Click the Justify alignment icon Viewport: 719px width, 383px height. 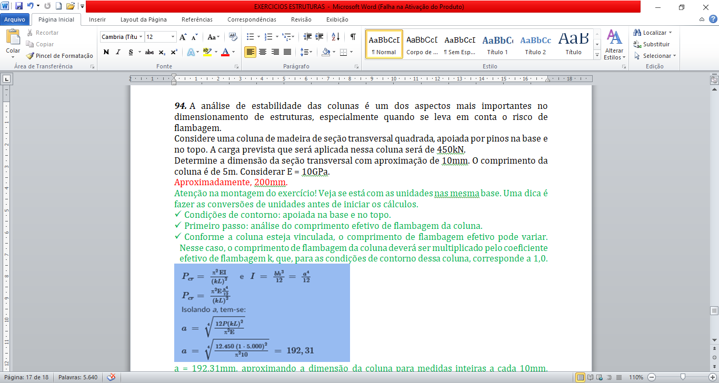click(287, 52)
